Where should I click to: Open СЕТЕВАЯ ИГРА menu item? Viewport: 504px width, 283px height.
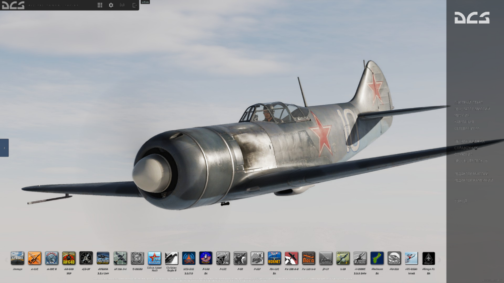[x=467, y=128]
